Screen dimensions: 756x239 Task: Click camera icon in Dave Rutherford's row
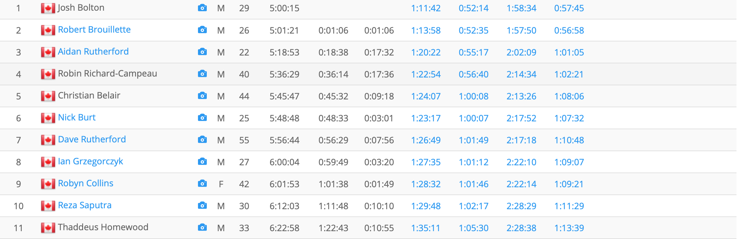pos(202,140)
